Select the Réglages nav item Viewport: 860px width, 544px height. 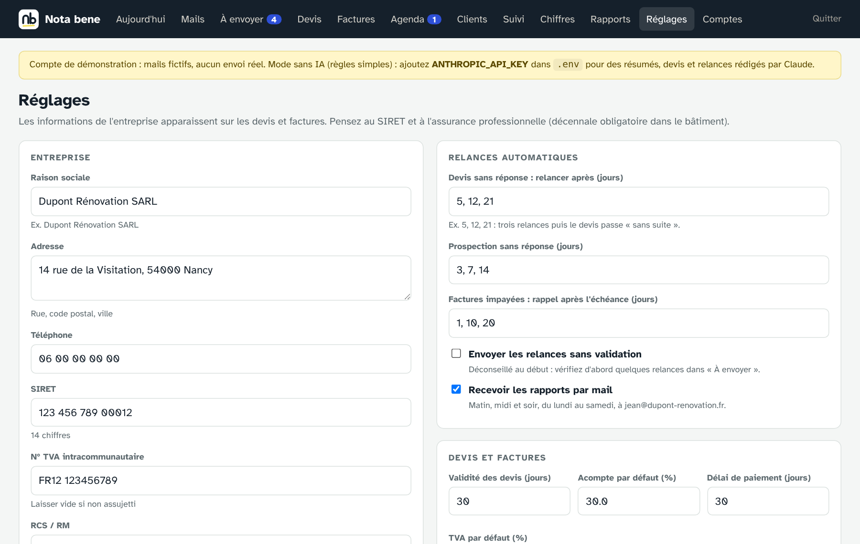pyautogui.click(x=666, y=19)
